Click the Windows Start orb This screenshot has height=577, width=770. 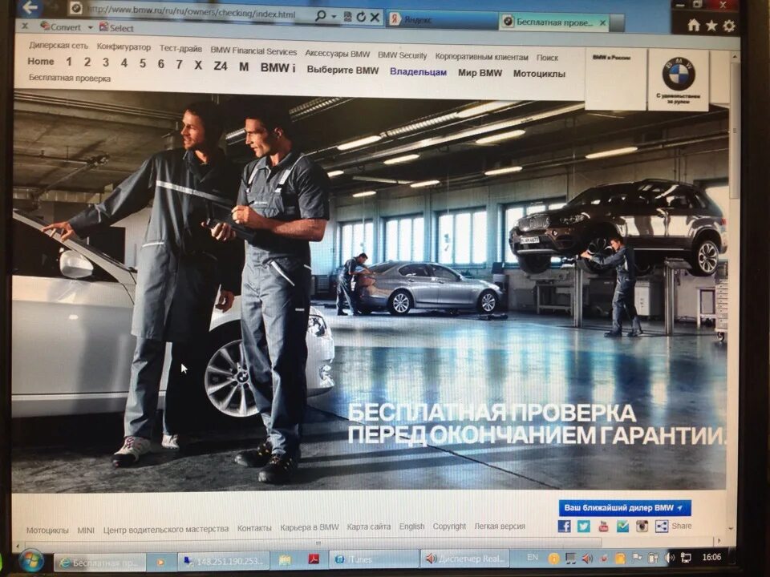pyautogui.click(x=31, y=561)
